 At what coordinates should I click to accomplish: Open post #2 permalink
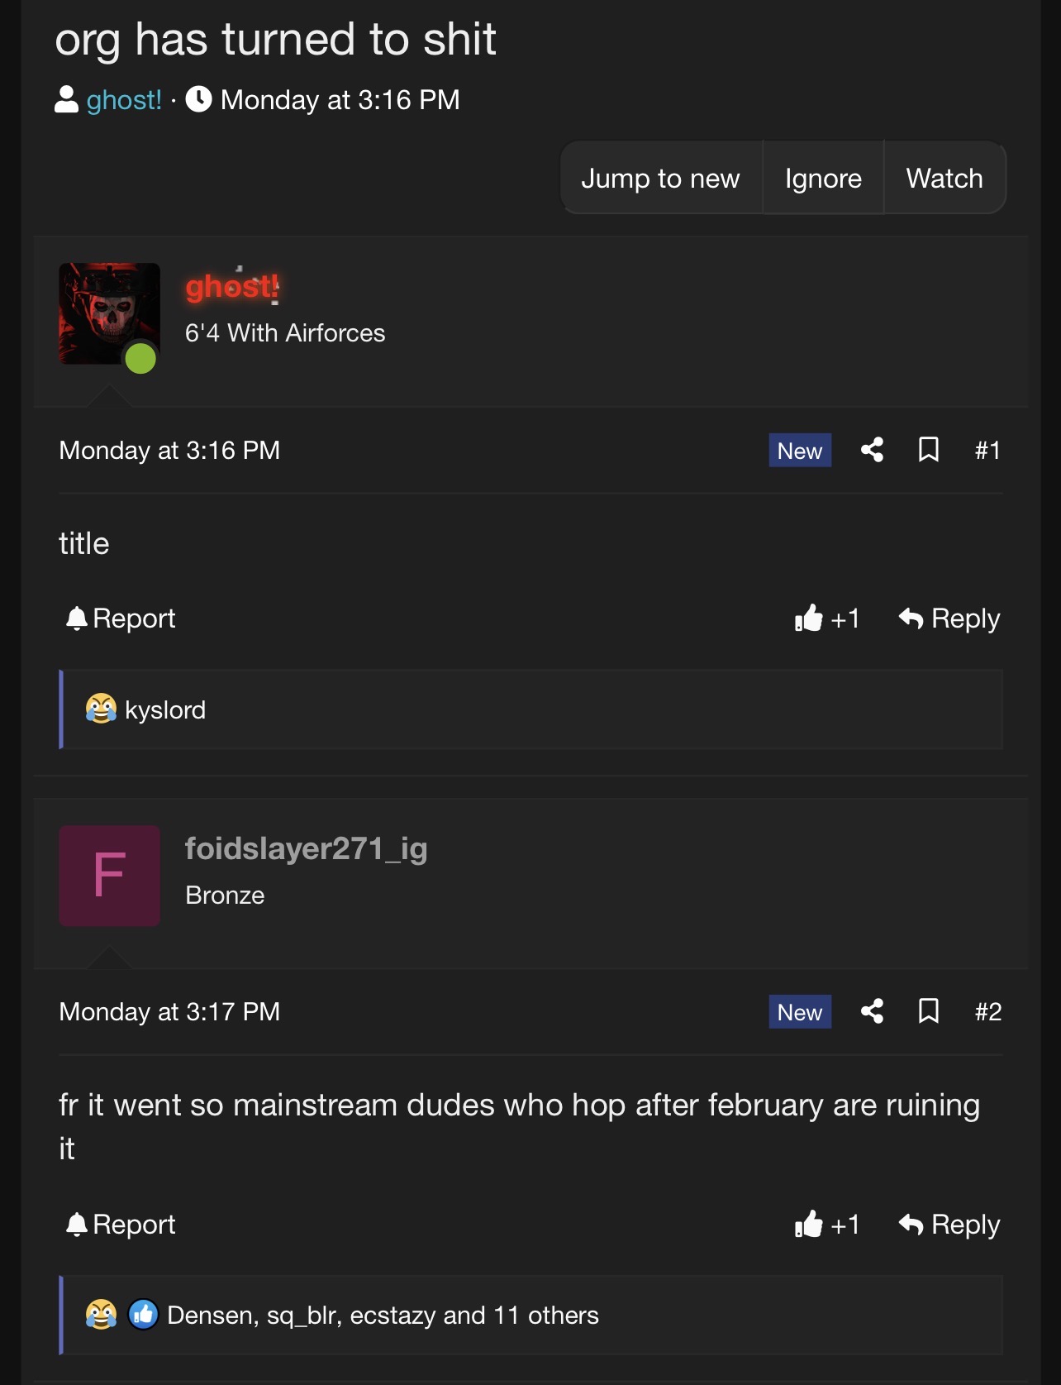click(987, 1012)
